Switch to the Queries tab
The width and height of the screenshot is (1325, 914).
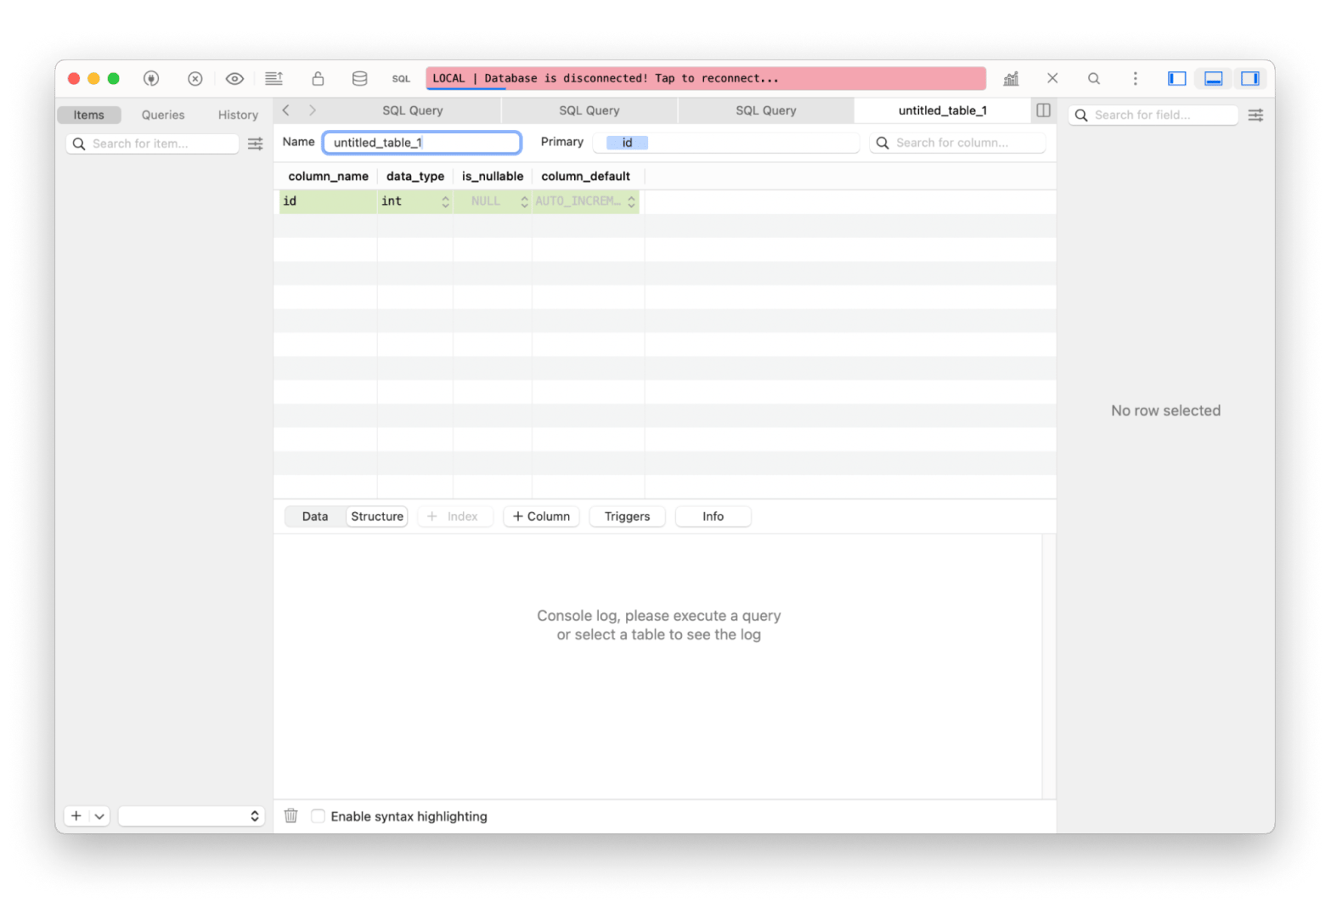[x=163, y=115]
